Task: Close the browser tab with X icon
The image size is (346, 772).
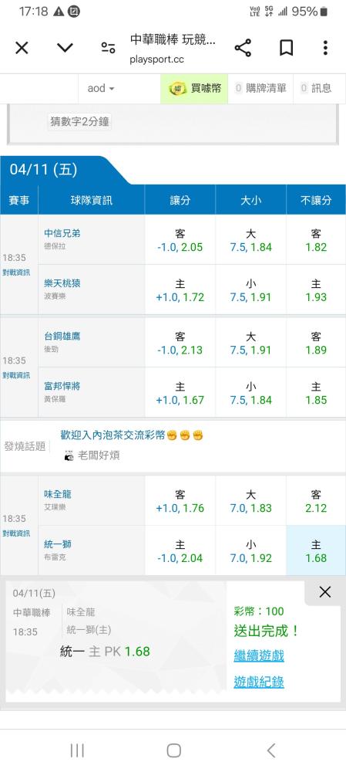Action: click(22, 48)
